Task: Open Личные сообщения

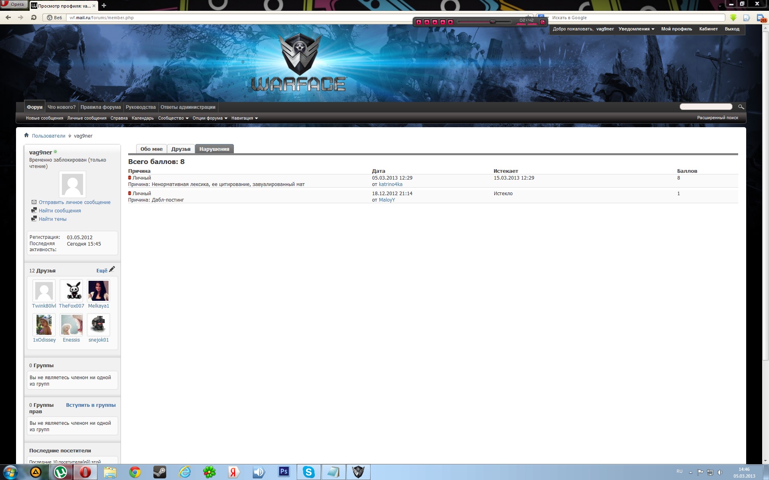Action: [x=87, y=118]
